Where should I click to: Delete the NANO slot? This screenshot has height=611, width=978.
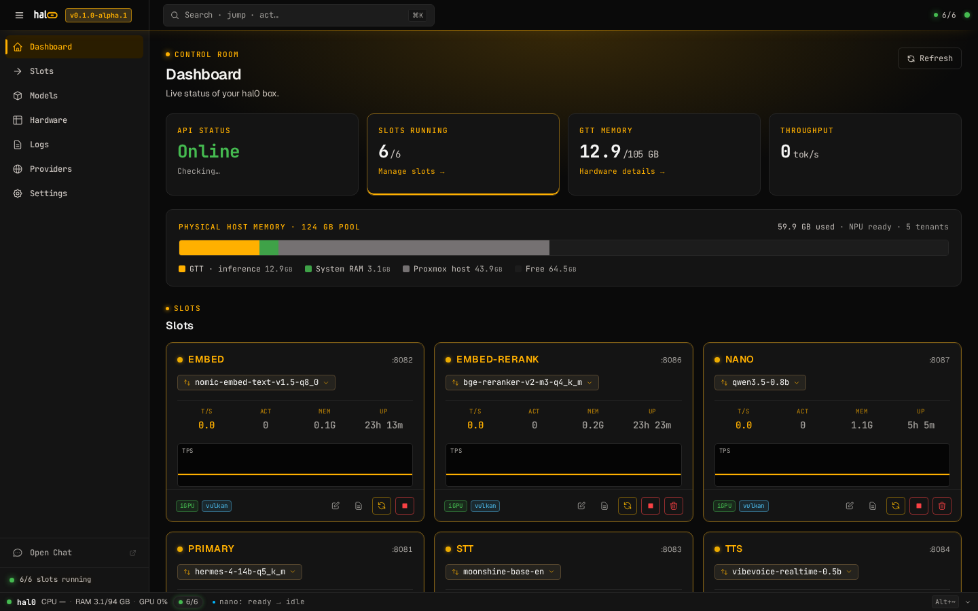(942, 506)
